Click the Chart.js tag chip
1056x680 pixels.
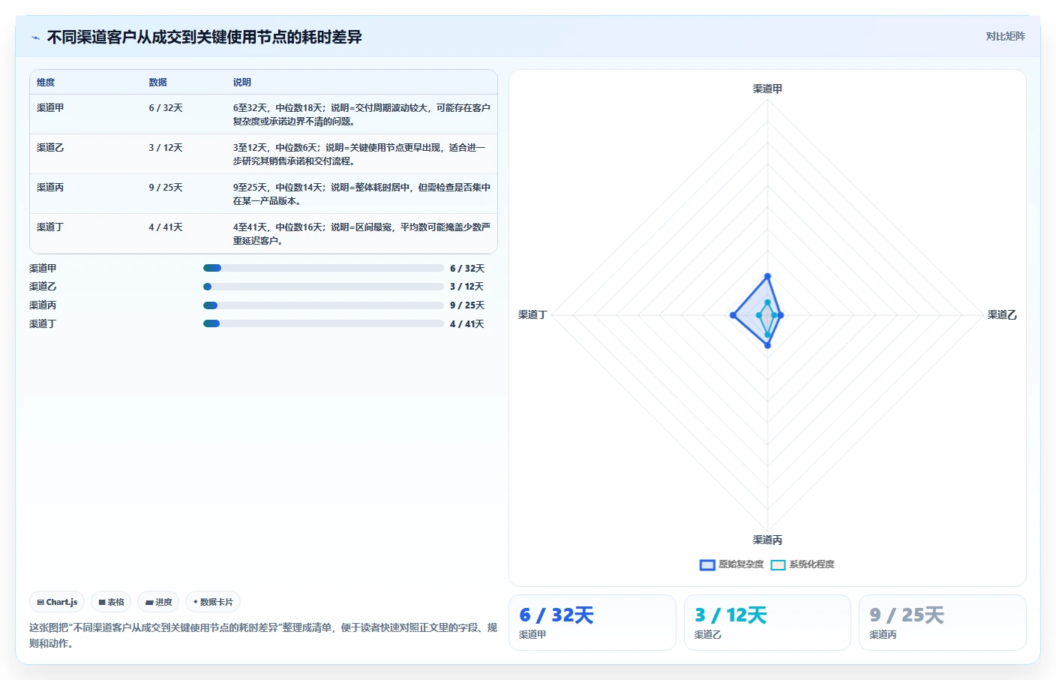click(57, 602)
